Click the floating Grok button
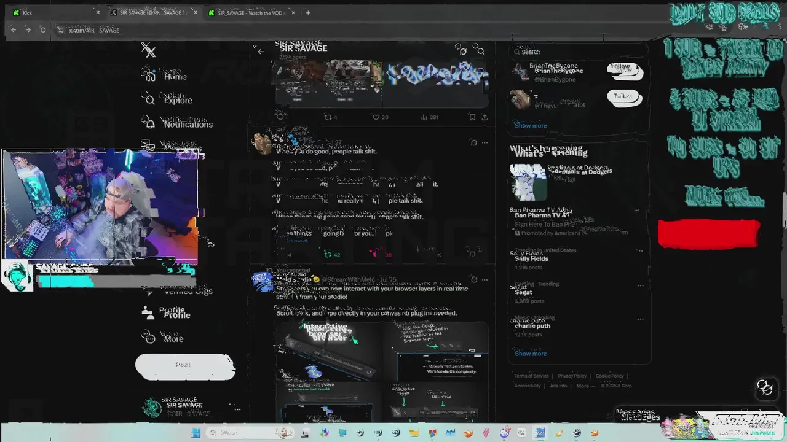This screenshot has height=442, width=787. click(x=765, y=387)
